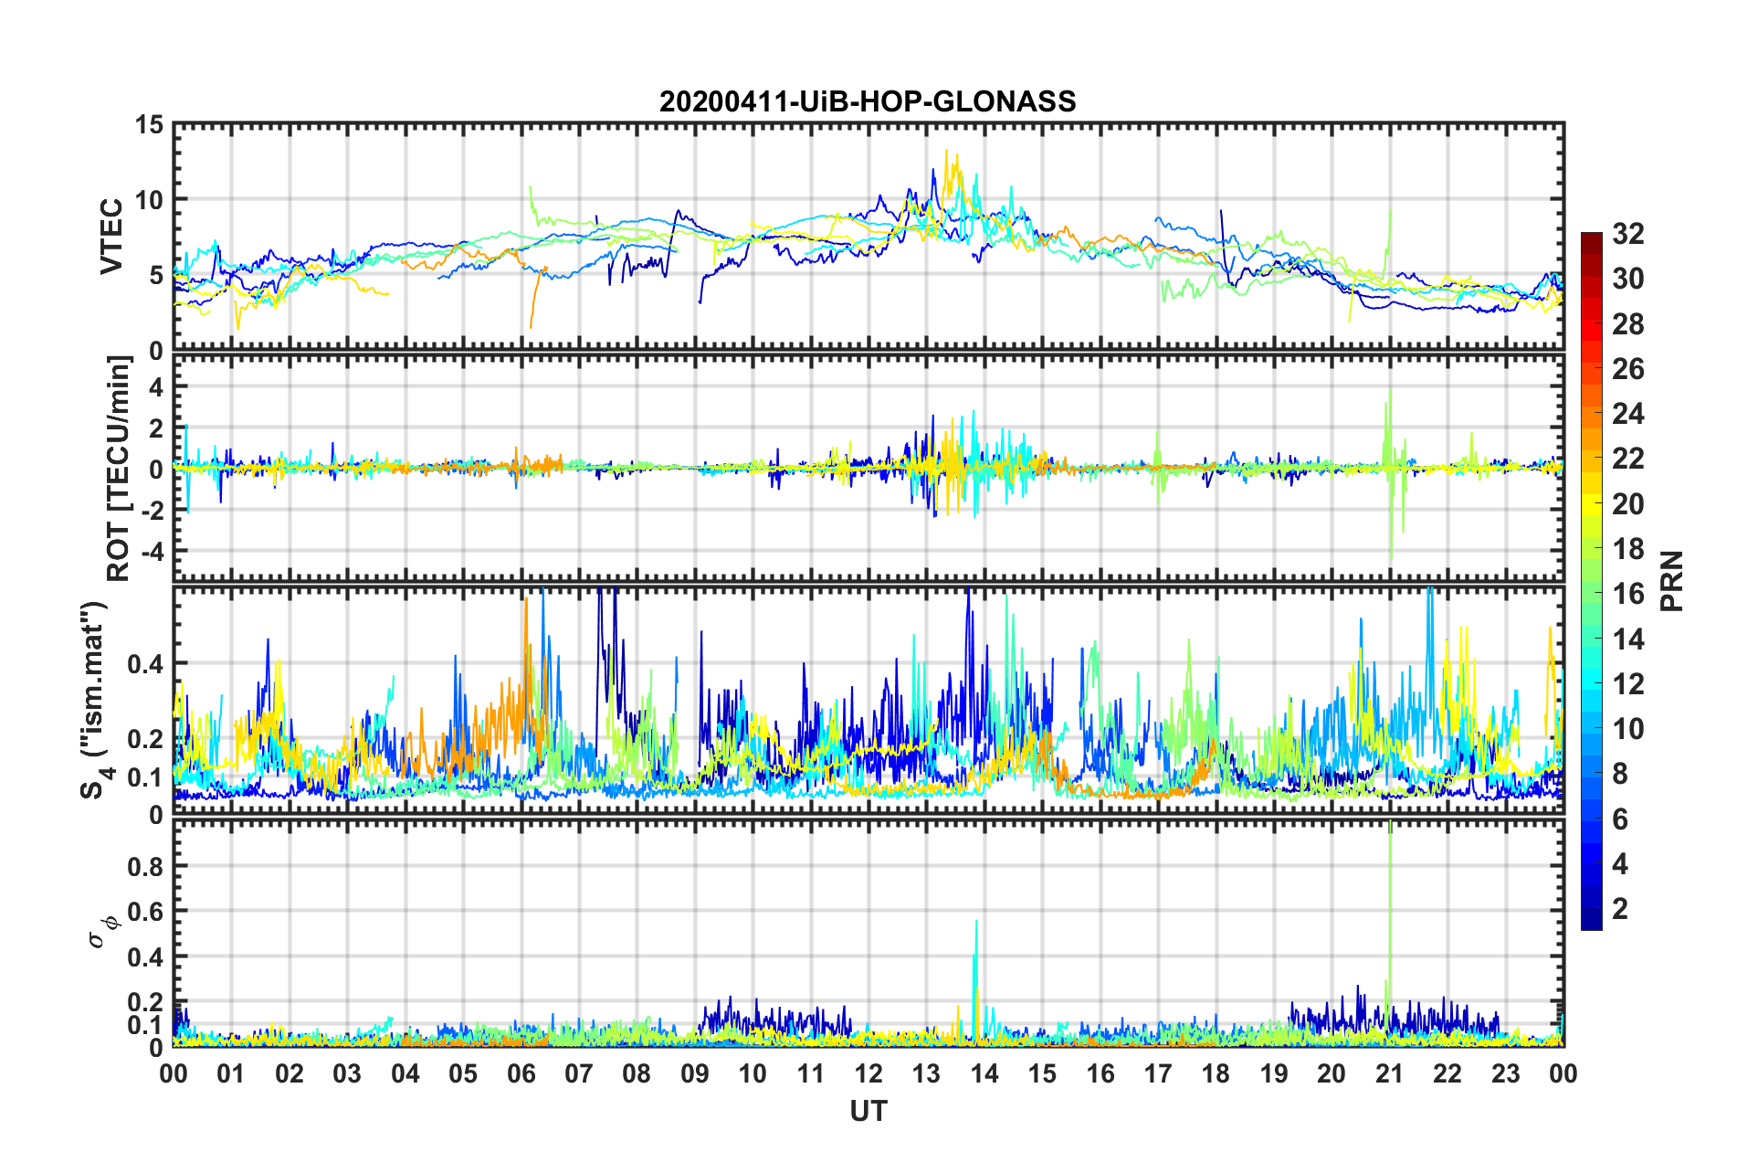Click VTEC axis tick label 15
Viewport: 1737px width, 1162px height.
coord(149,124)
